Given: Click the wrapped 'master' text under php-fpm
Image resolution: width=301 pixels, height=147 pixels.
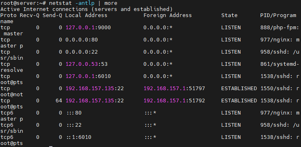Looking at the screenshot, I should [x=13, y=34].
